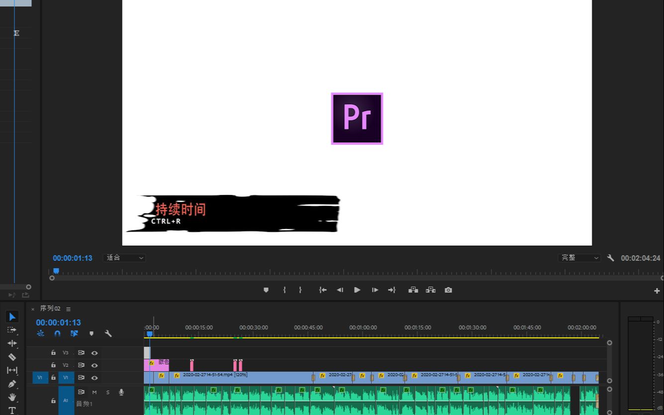Select the Slip tool
This screenshot has height=415, width=664.
pos(12,370)
